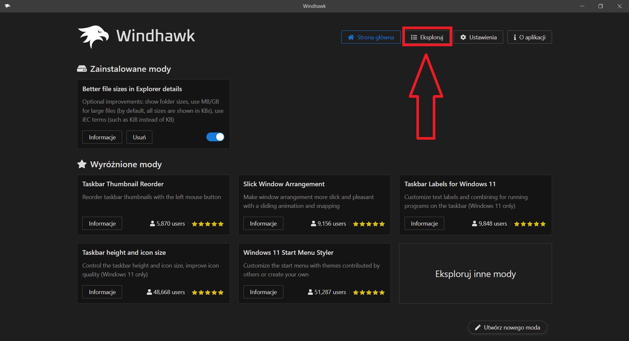Click the hard drive icon beside Zainstalowane mody

pos(82,69)
